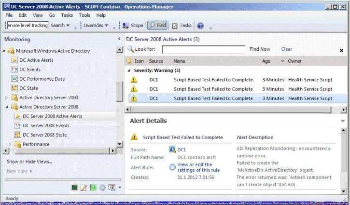Sort alerts by the Name column

pos(179,61)
